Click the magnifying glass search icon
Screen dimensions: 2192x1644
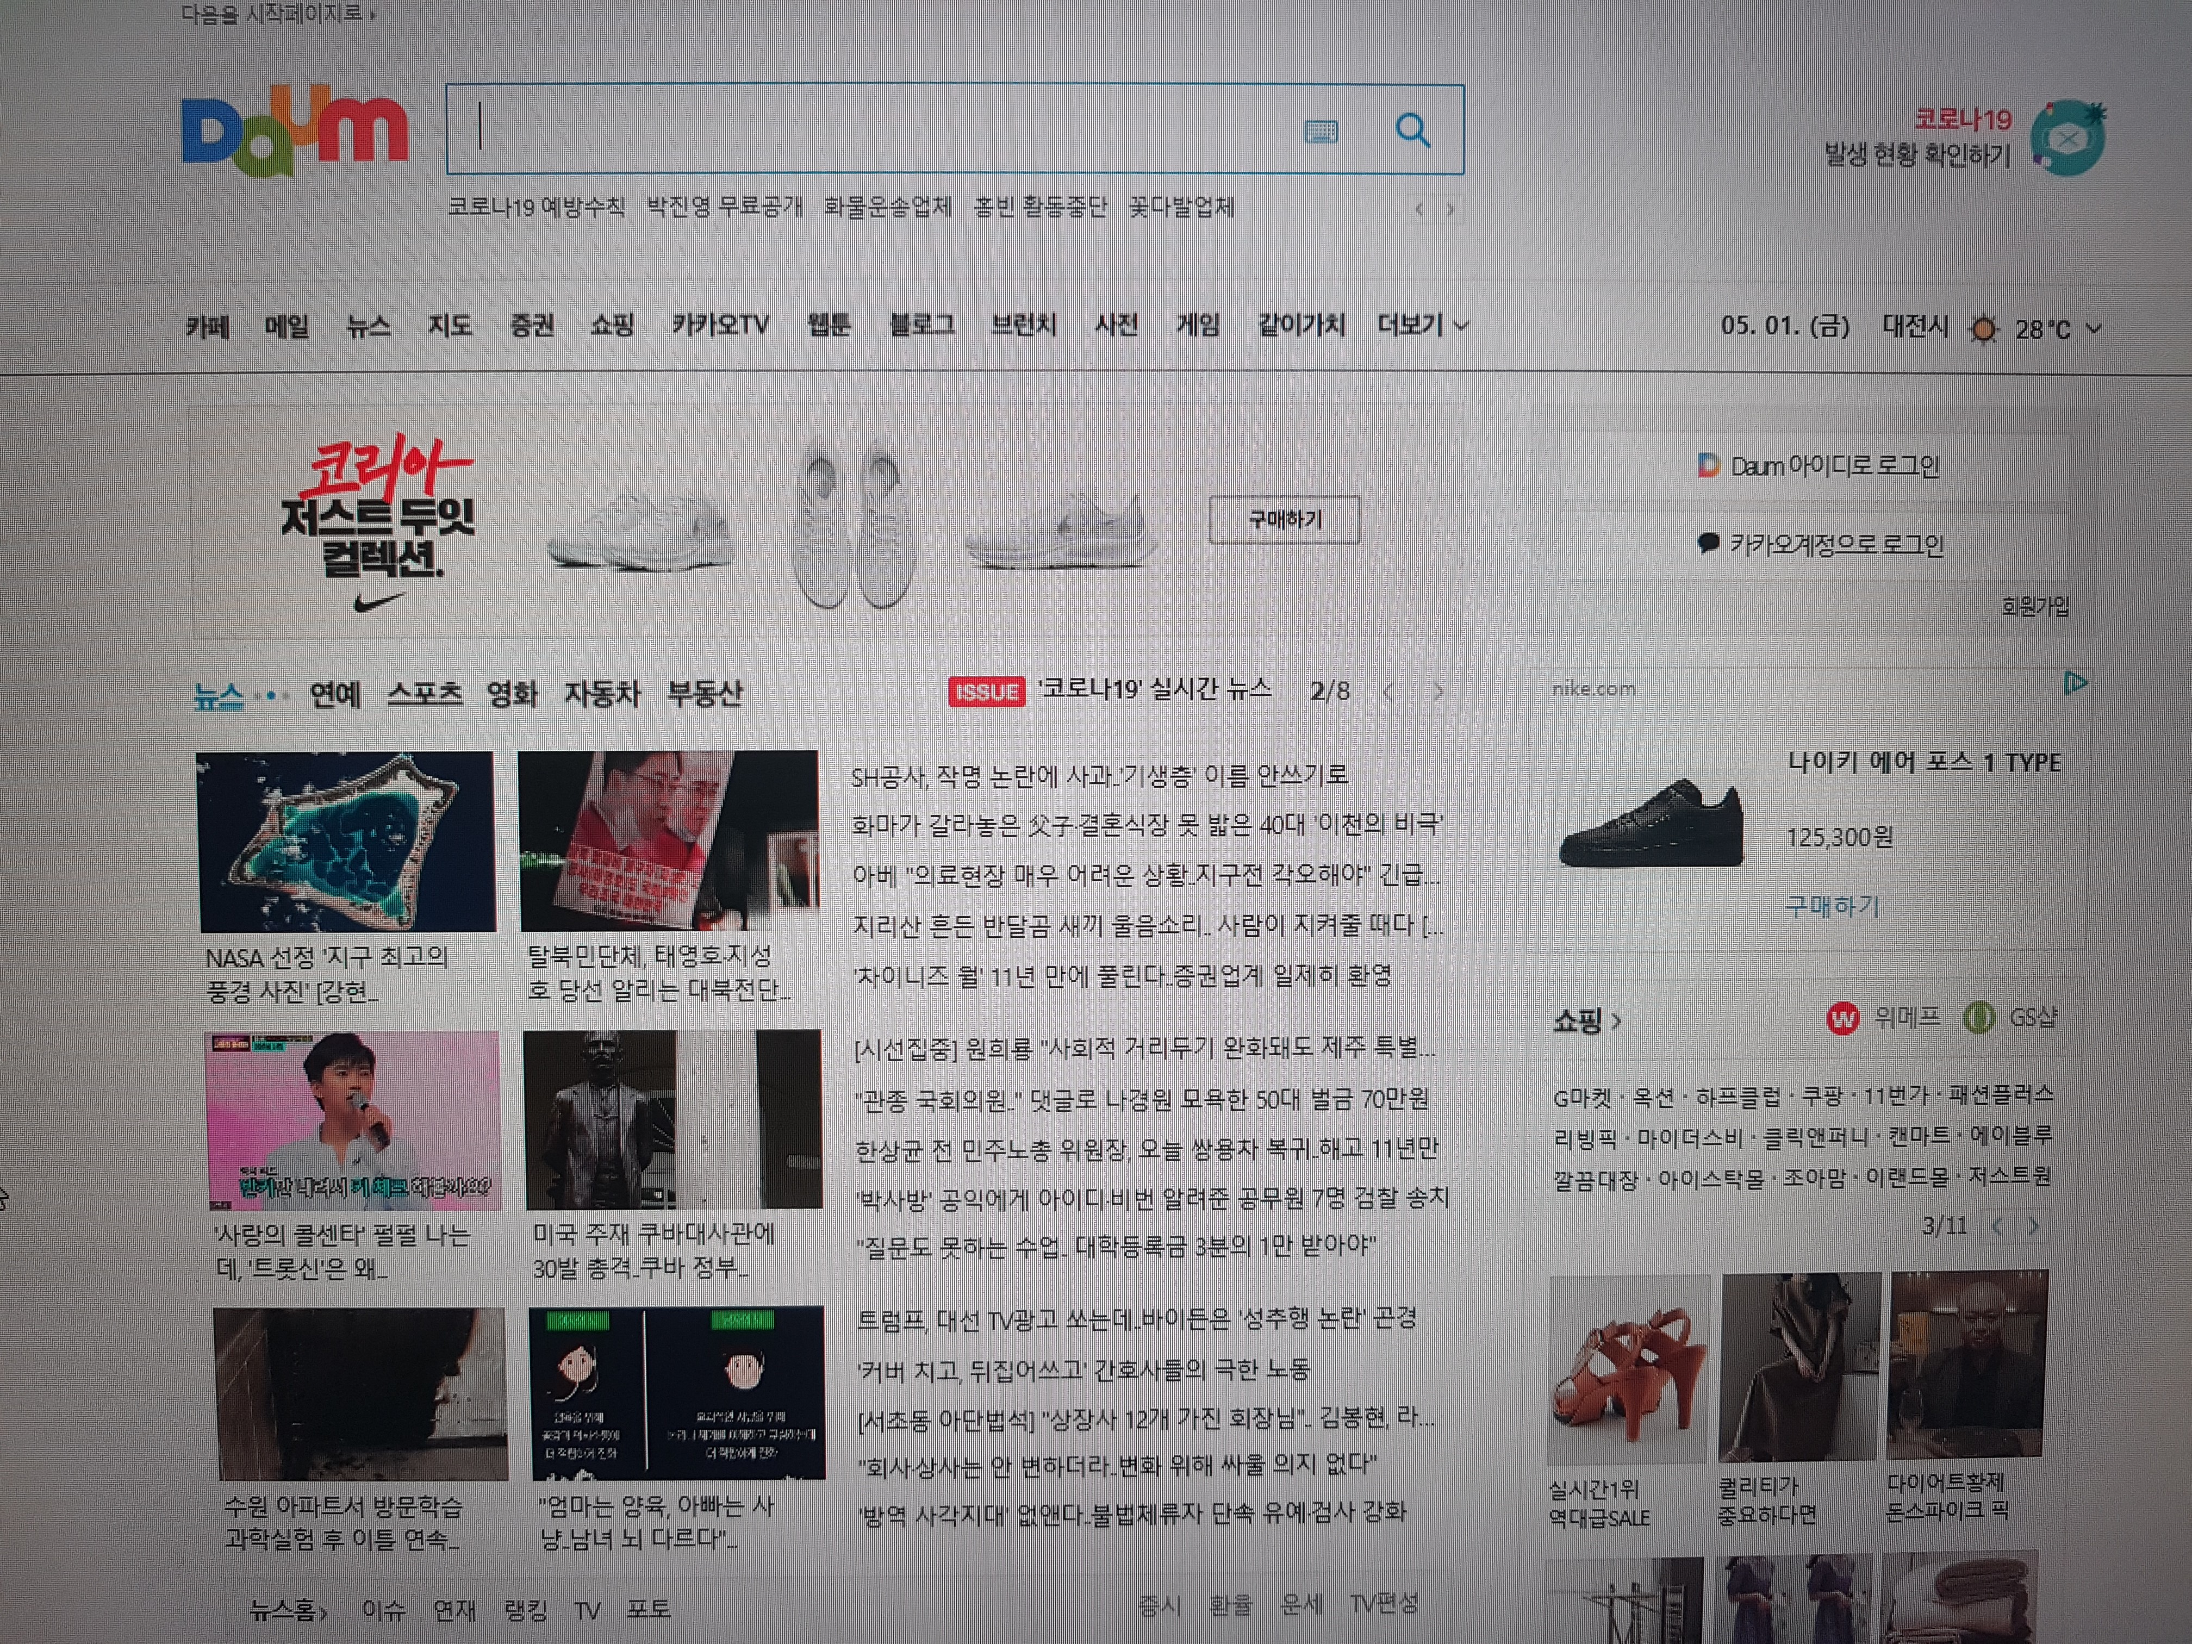click(1412, 130)
